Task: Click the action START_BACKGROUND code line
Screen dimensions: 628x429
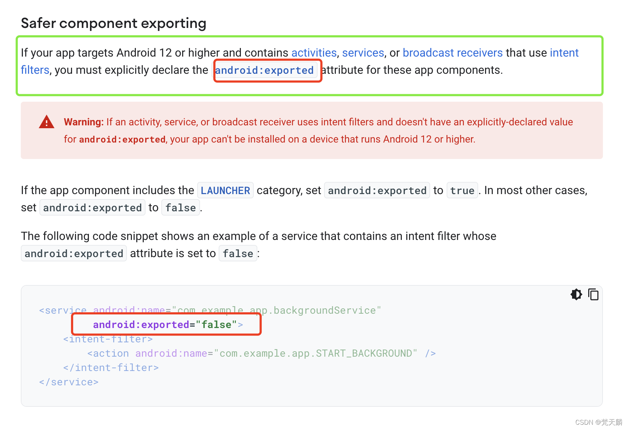Action: pos(262,353)
